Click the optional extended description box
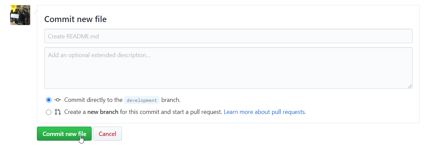This screenshot has height=154, width=424. pos(228,68)
